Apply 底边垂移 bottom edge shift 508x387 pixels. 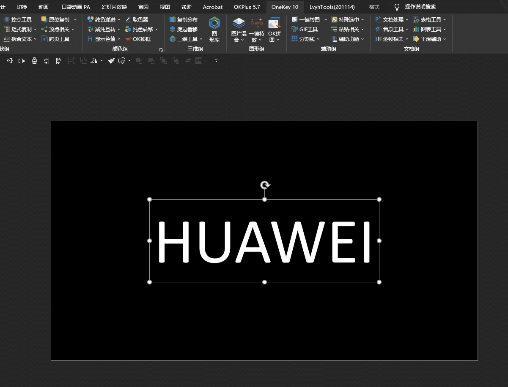click(183, 29)
